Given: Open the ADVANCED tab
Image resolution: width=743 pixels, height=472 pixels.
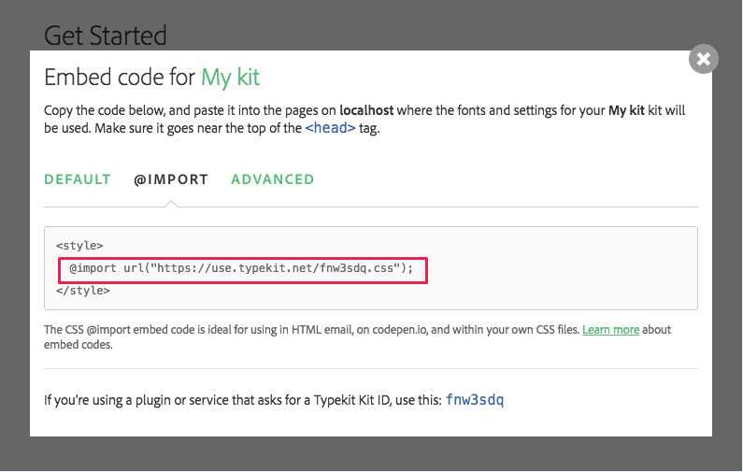Looking at the screenshot, I should coord(273,179).
